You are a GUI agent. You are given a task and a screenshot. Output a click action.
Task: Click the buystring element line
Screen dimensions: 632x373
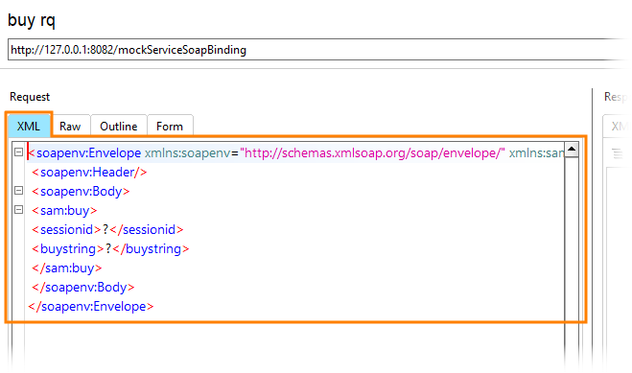point(110,249)
